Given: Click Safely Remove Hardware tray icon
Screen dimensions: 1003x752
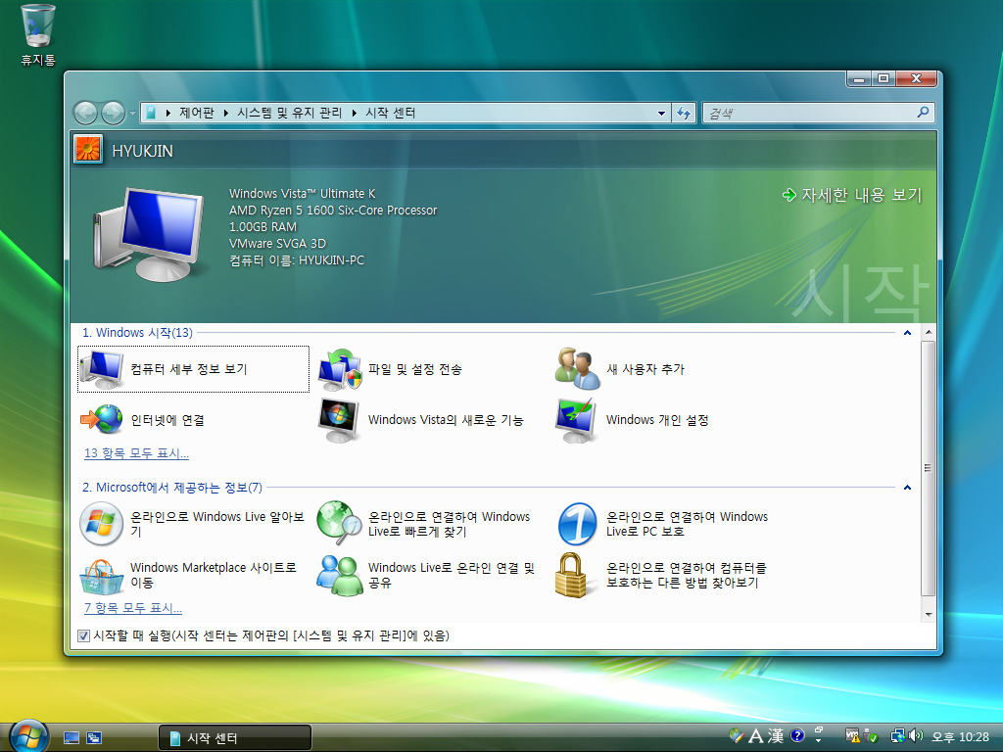Looking at the screenshot, I should click(871, 736).
